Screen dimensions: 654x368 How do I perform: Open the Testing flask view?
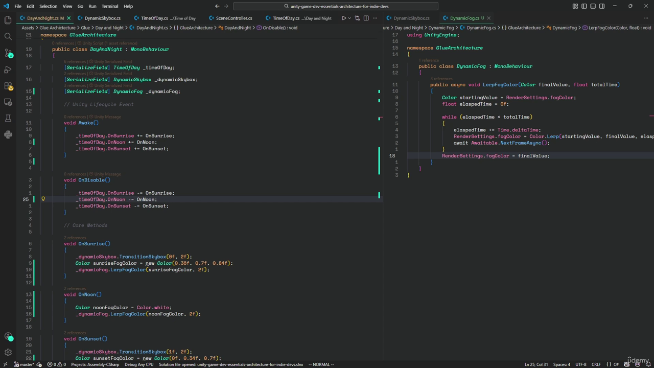click(x=8, y=118)
